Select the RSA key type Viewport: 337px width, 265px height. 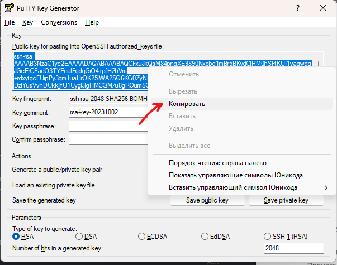click(16, 236)
